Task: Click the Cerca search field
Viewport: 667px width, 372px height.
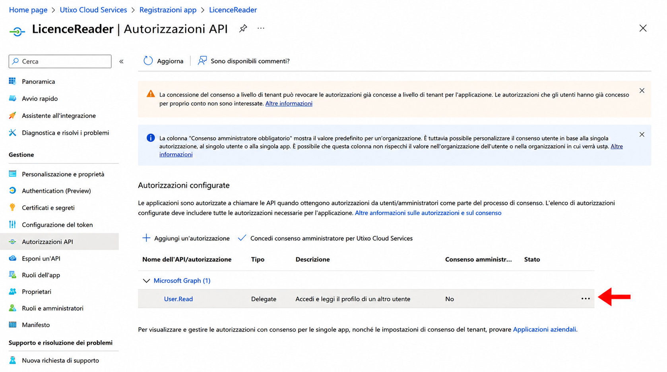Action: pyautogui.click(x=60, y=61)
